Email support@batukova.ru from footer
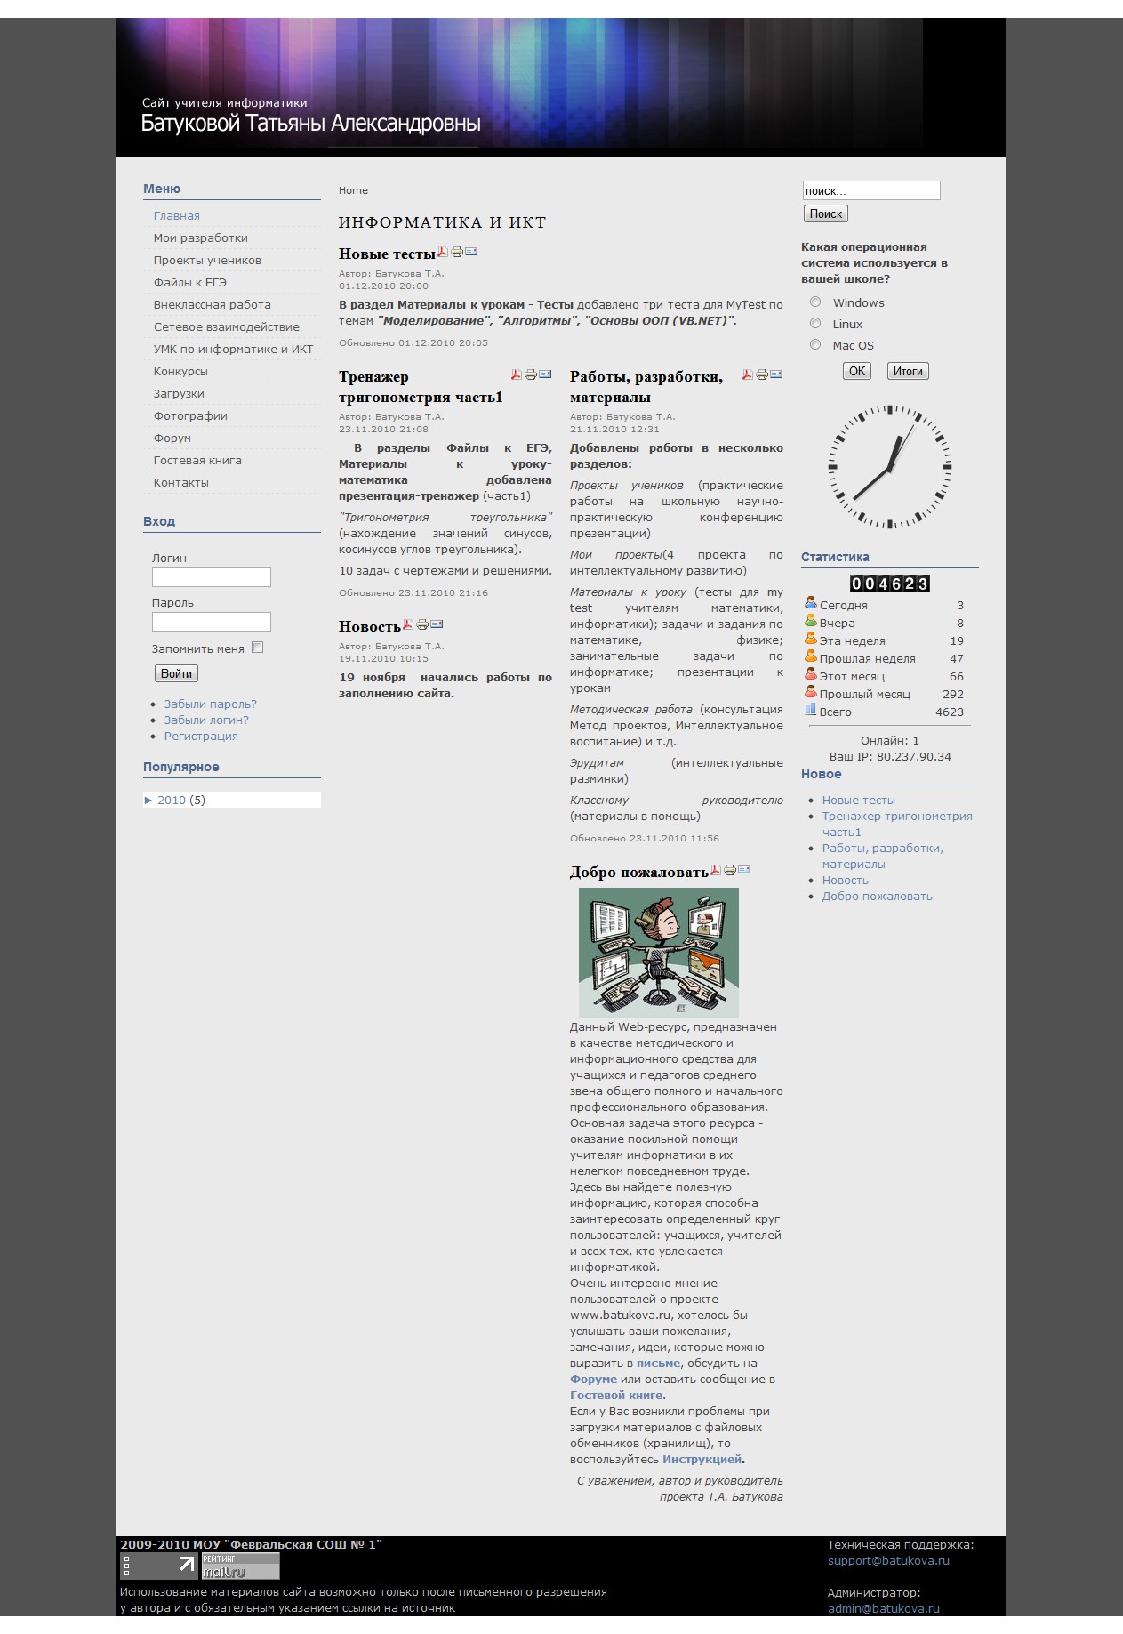This screenshot has width=1123, height=1634. (x=888, y=1561)
